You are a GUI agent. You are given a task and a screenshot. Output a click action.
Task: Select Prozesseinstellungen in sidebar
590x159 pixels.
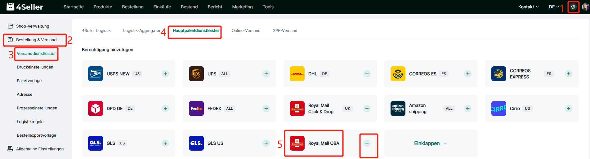click(x=37, y=108)
